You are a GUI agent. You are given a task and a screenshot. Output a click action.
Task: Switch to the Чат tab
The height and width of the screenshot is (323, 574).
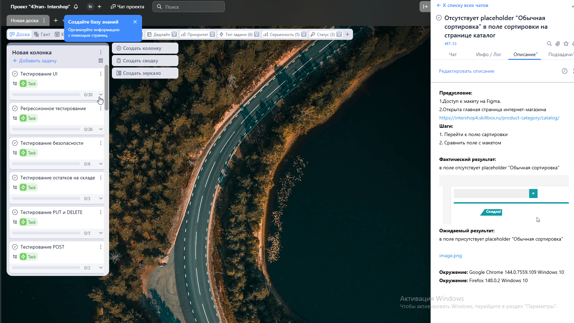(x=452, y=54)
